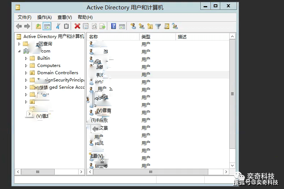Maximize the Active Directory window
The height and width of the screenshot is (189, 284).
[x=215, y=6]
